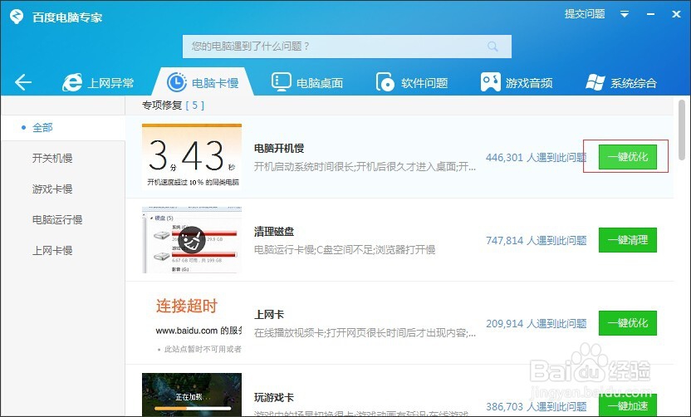Click 一键优化 for 上网卡

pyautogui.click(x=628, y=323)
